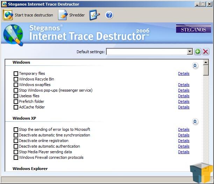Click the Windows Explorer section heading
This screenshot has height=184, width=214.
(x=30, y=169)
